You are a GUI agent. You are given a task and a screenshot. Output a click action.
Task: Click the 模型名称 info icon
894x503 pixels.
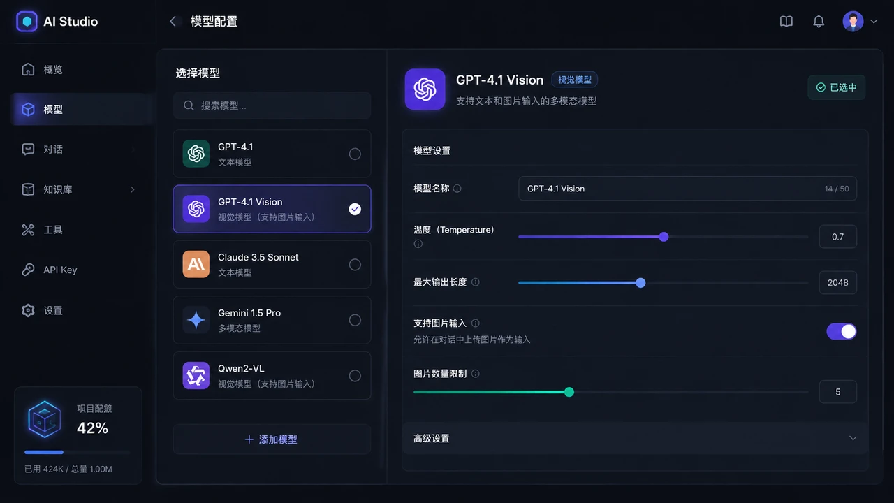(x=457, y=189)
